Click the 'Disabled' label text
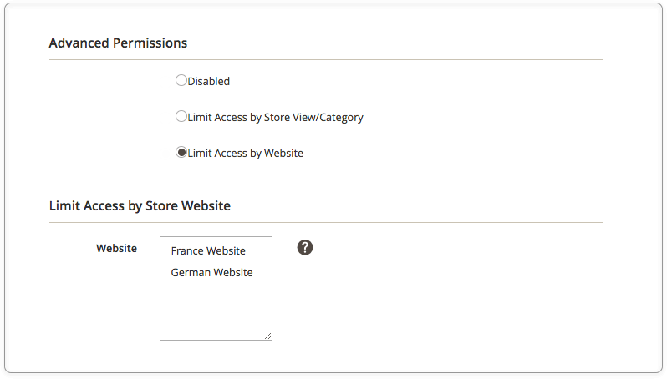The width and height of the screenshot is (667, 379). pyautogui.click(x=209, y=81)
